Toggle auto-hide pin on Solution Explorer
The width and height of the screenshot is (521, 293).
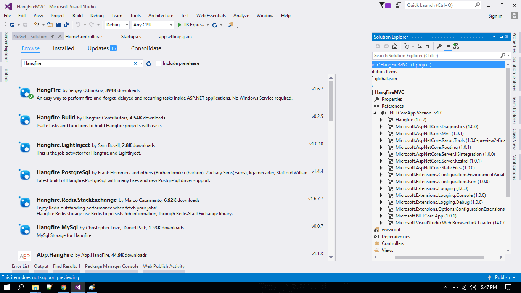[500, 37]
